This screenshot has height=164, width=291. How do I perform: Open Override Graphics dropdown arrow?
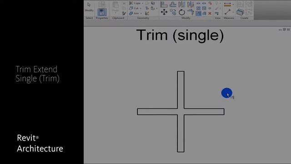point(220,8)
